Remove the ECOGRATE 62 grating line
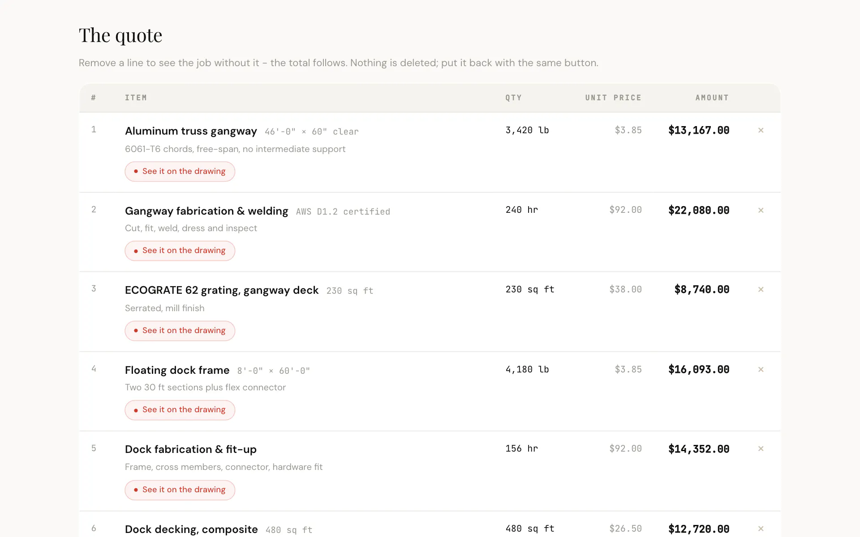 click(761, 290)
